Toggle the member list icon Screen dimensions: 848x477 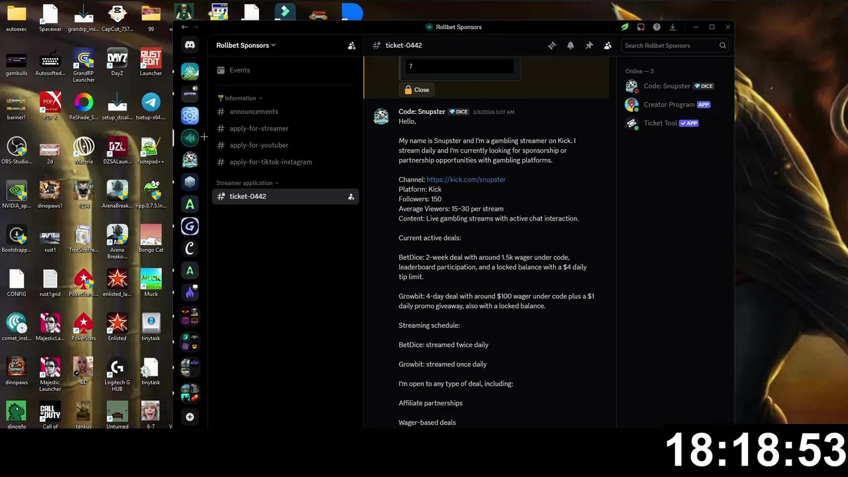coord(608,46)
